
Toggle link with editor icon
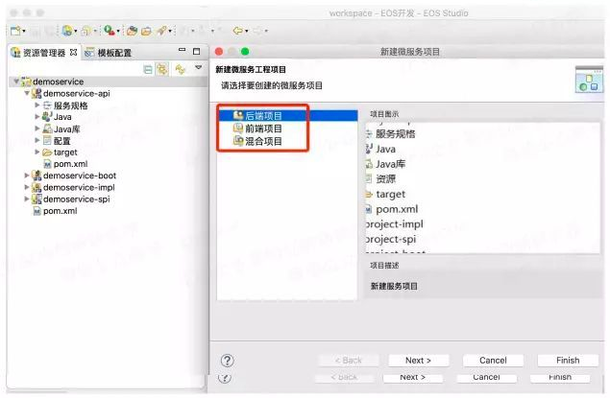pos(162,69)
